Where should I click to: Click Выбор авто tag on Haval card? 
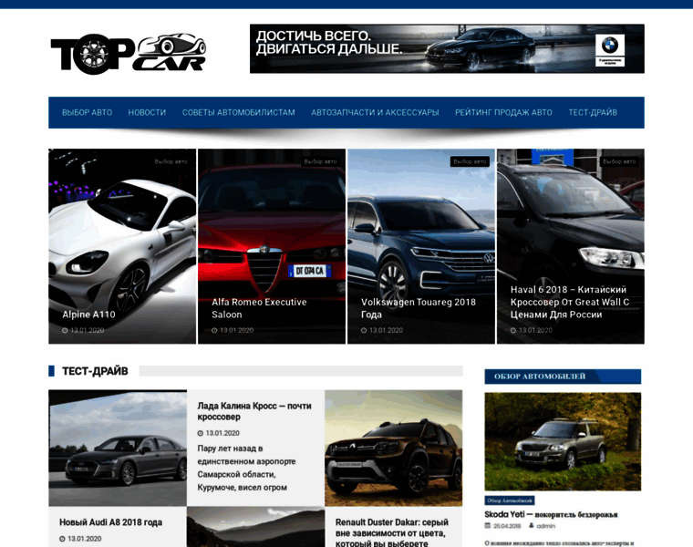pyautogui.click(x=619, y=161)
